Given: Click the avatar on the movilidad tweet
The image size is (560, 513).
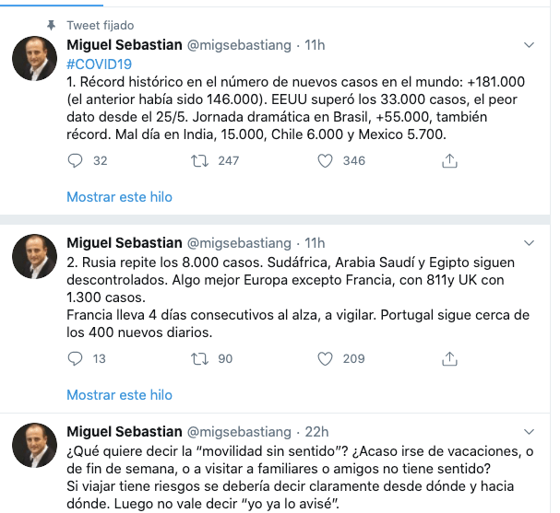Looking at the screenshot, I should coord(34,447).
